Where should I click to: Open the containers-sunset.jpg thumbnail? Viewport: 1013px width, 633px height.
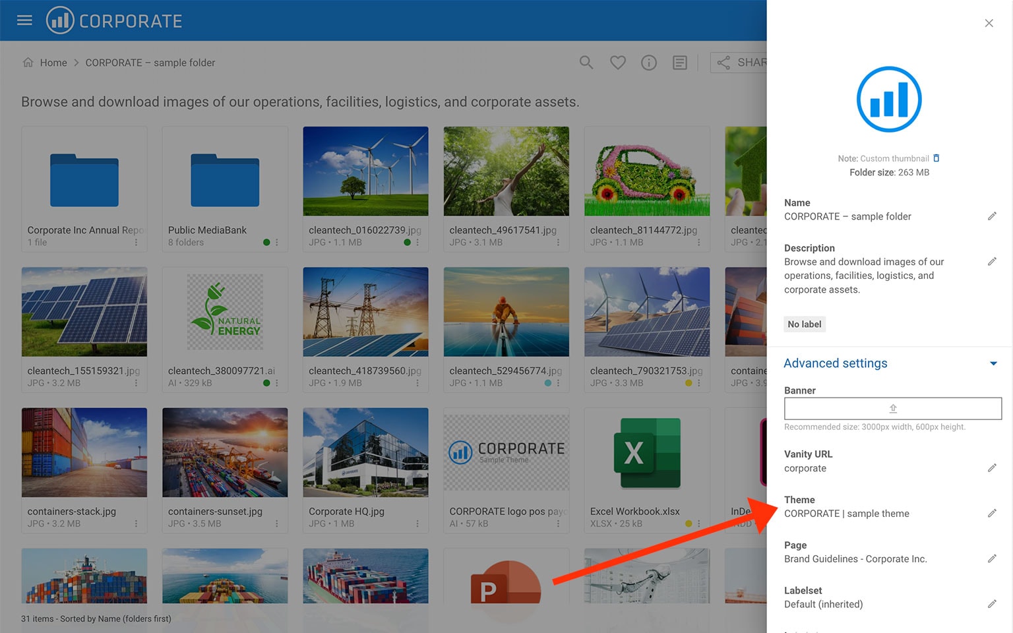(224, 452)
